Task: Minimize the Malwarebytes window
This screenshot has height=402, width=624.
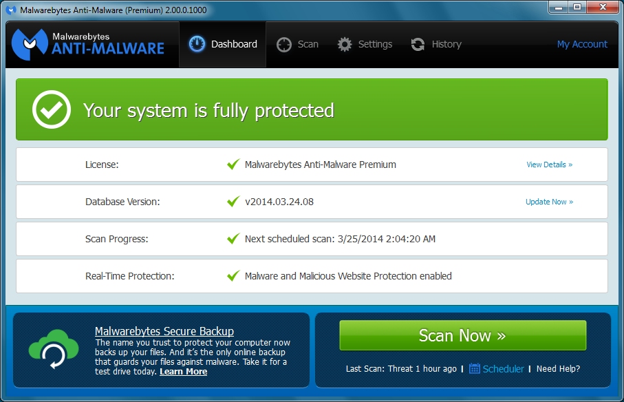Action: [559, 7]
